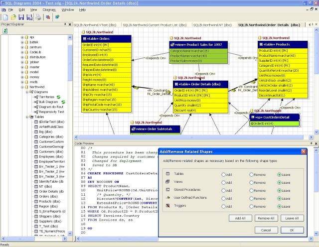Expand the distribution database node
319x247 pixels.
click(x=22, y=57)
